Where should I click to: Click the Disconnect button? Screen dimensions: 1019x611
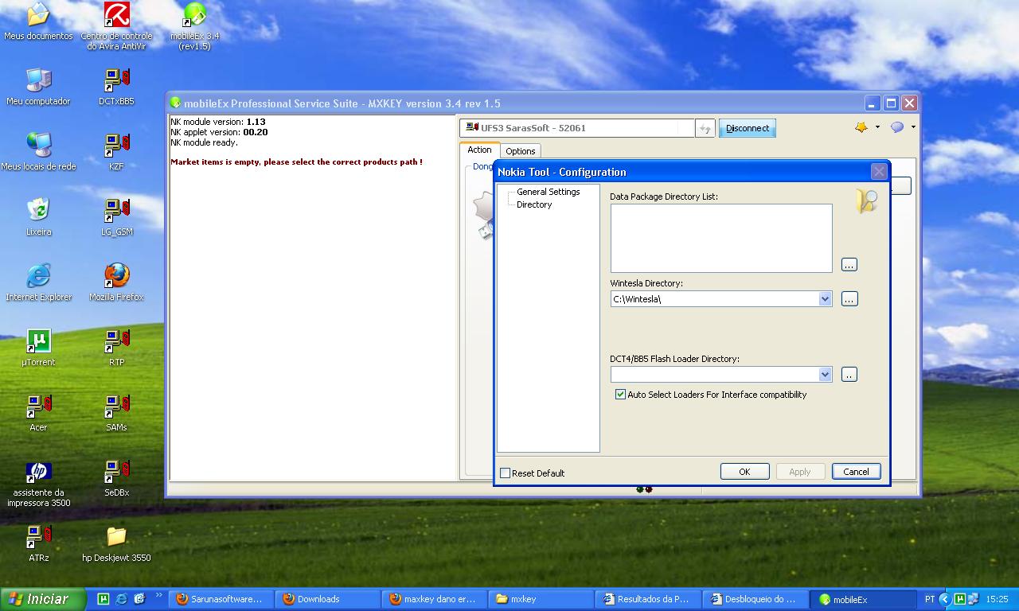click(x=748, y=128)
